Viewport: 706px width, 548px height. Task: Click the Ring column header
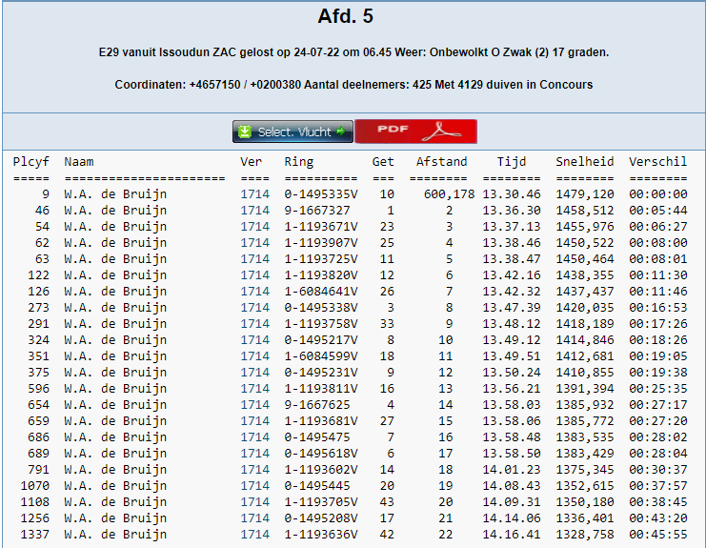point(299,162)
